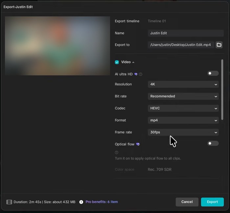Click the Optical flow help question icon
230x213 pixels.
pyautogui.click(x=116, y=152)
